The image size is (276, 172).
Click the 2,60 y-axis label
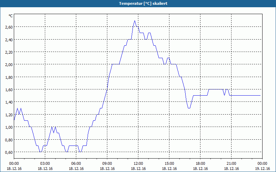point(9,27)
